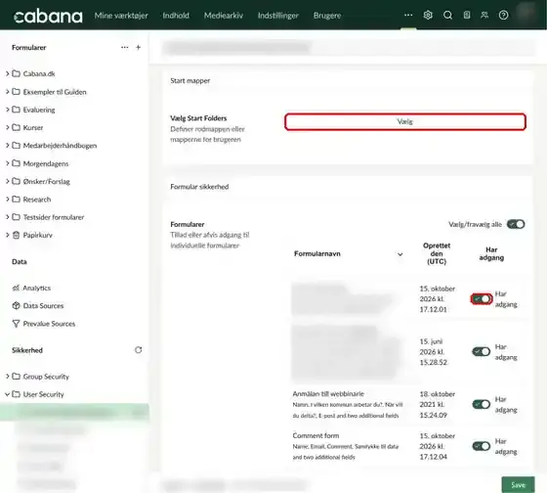Click the Analytics chart icon

16,288
